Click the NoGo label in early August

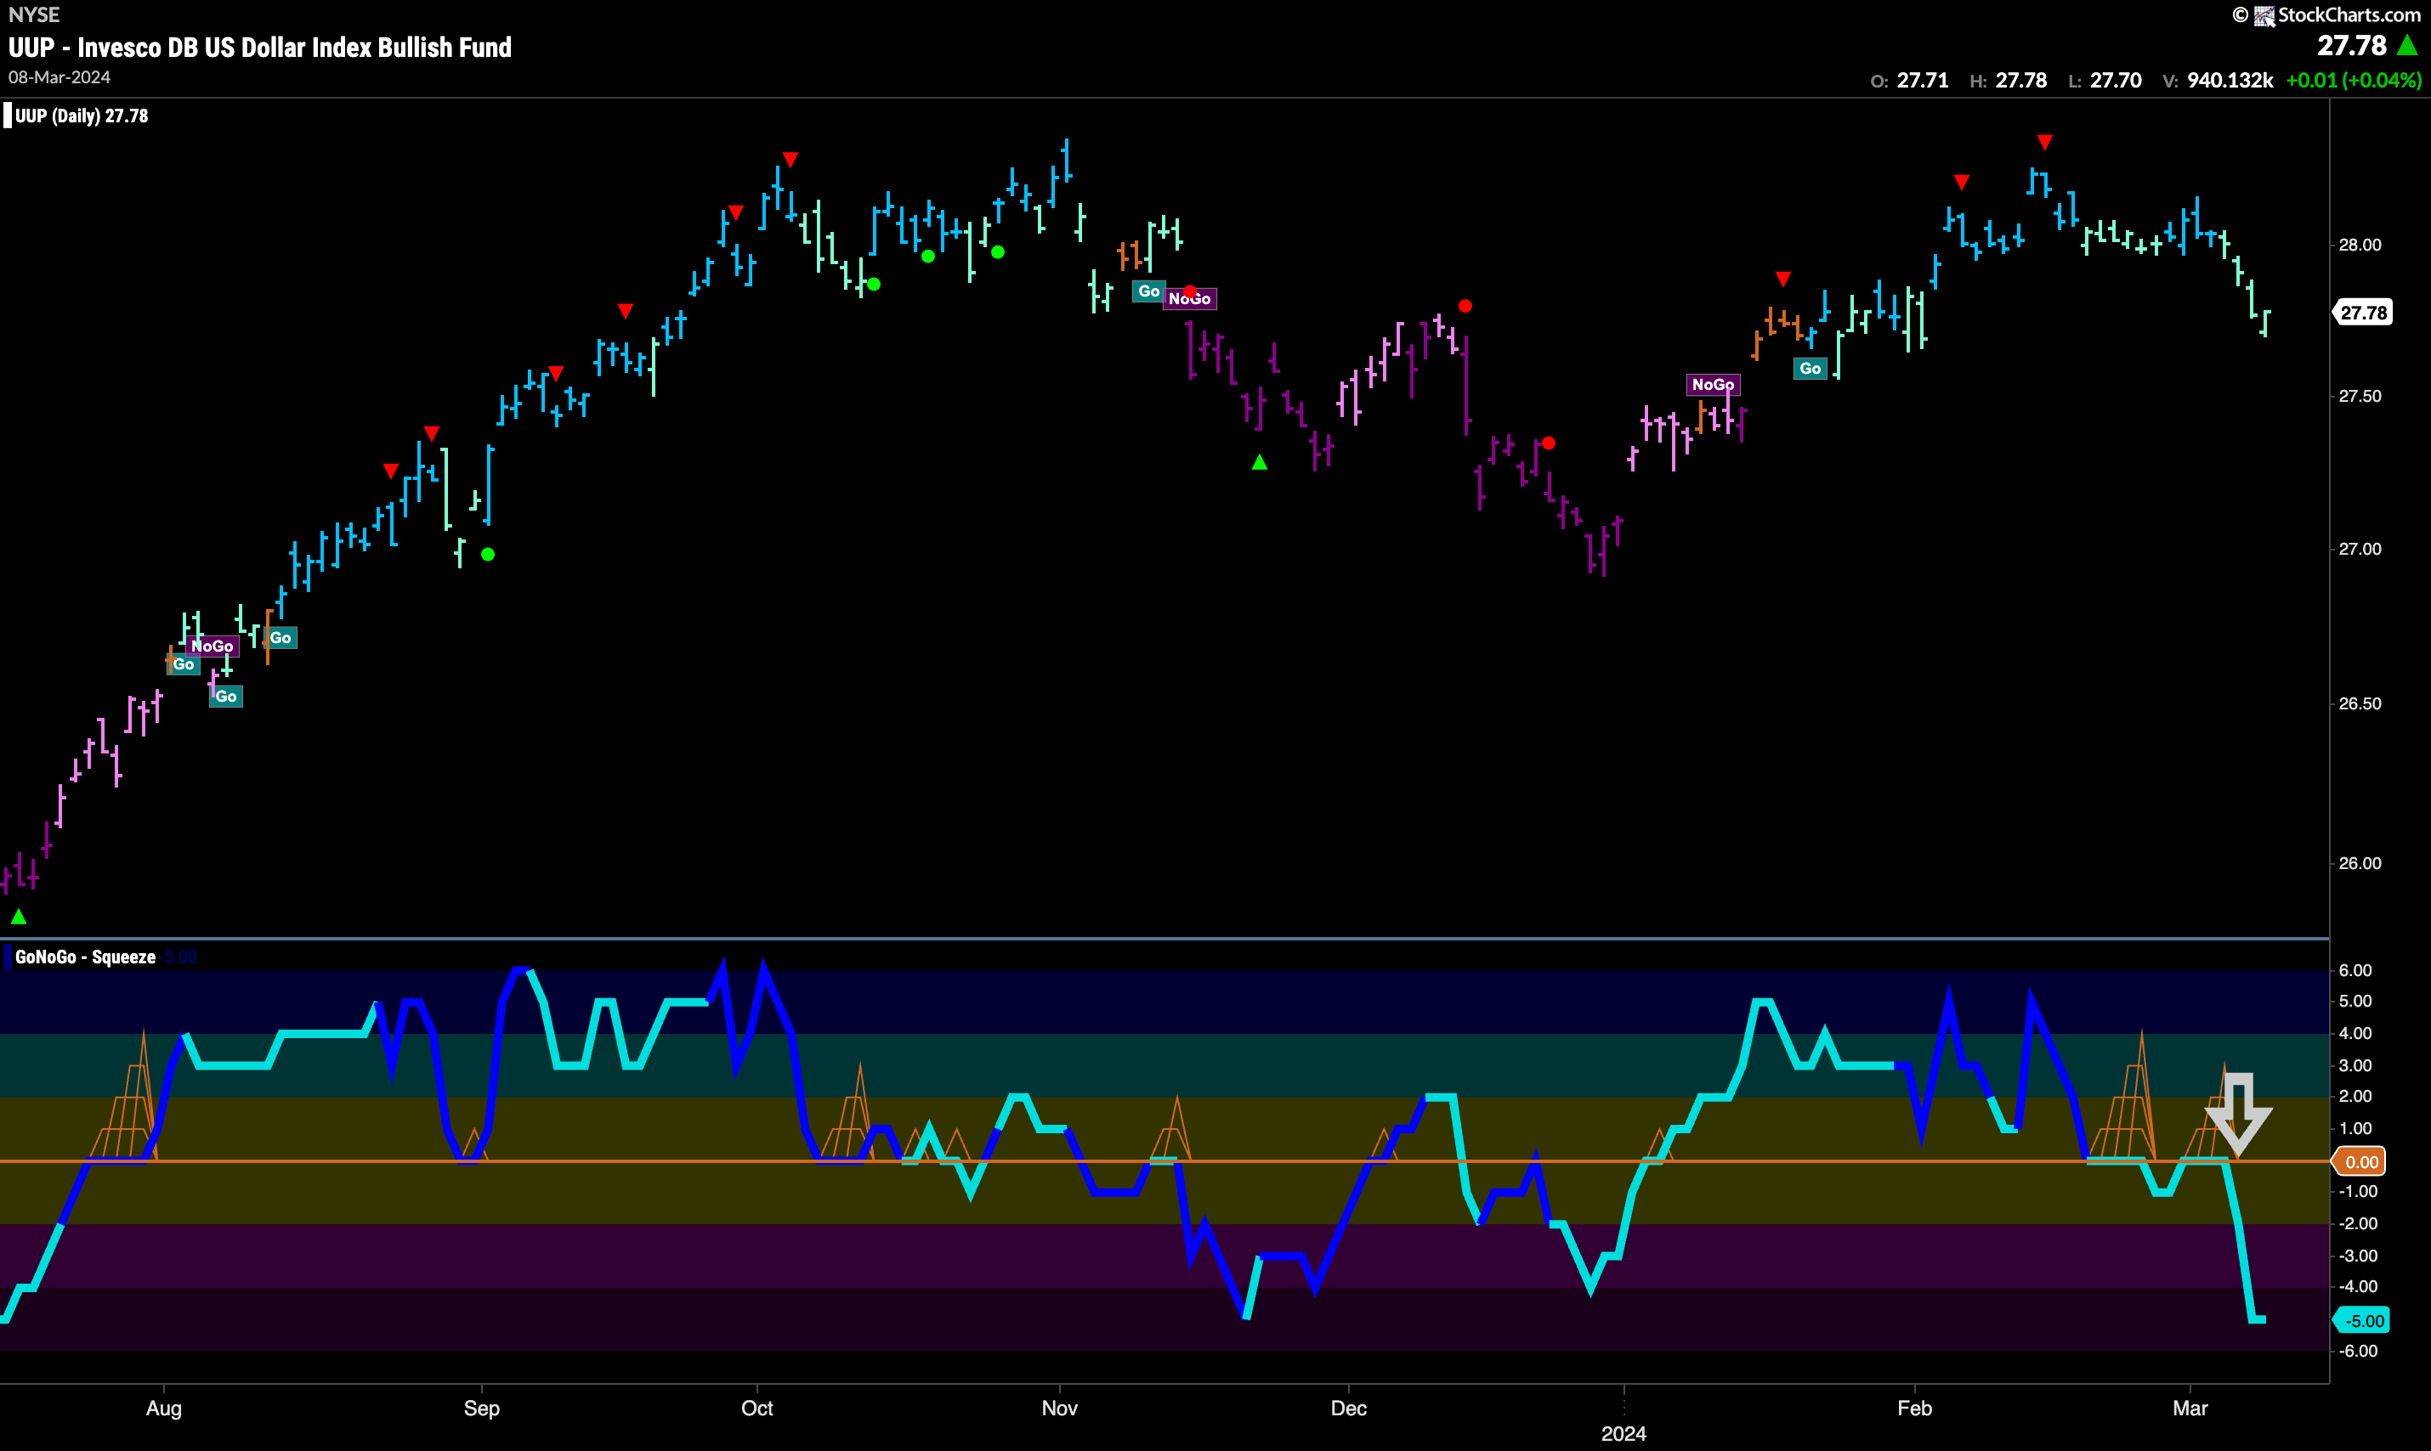click(212, 646)
